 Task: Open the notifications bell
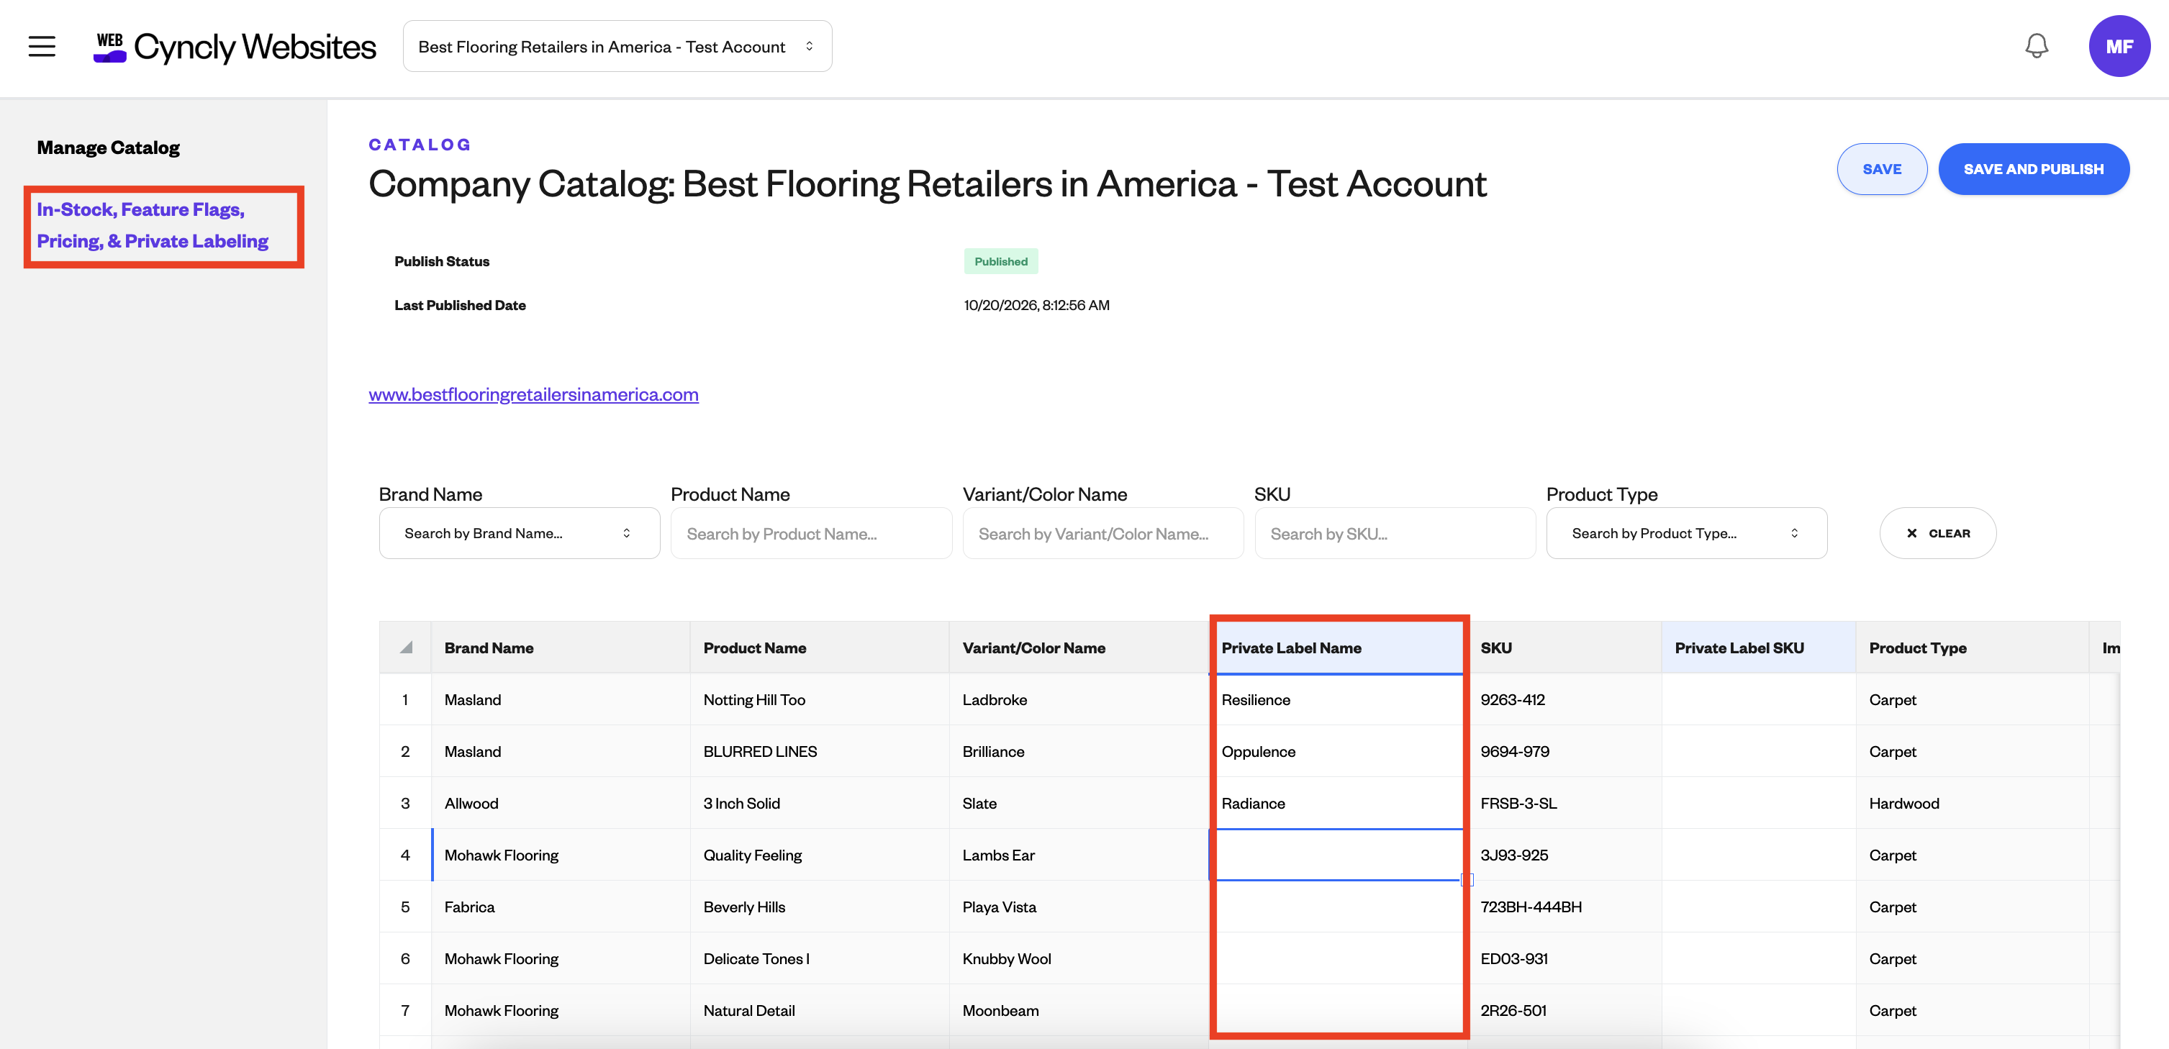[x=2036, y=46]
